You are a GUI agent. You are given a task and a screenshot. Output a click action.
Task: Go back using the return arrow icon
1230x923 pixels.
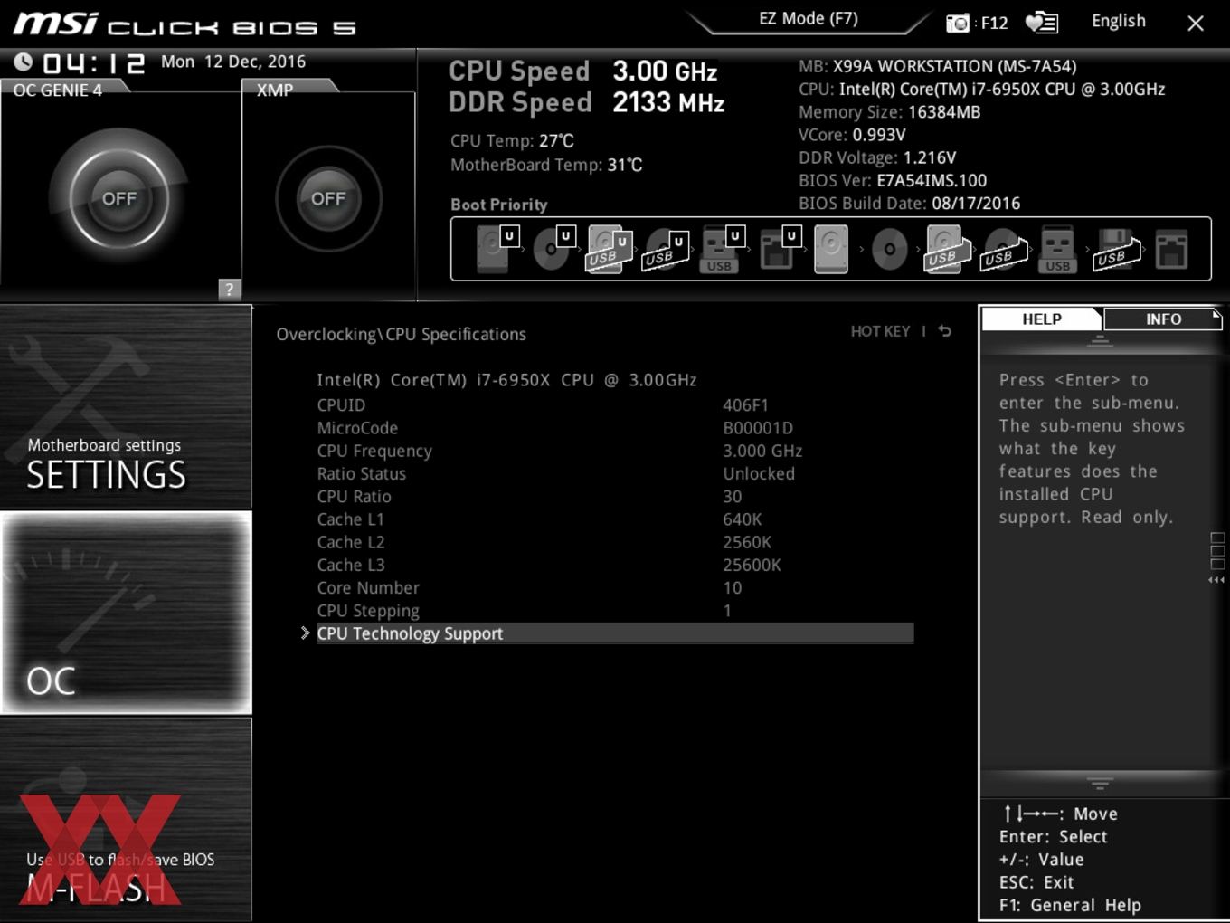click(945, 331)
